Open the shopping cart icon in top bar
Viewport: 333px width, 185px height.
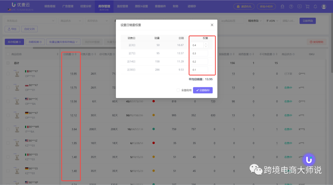(x=307, y=6)
